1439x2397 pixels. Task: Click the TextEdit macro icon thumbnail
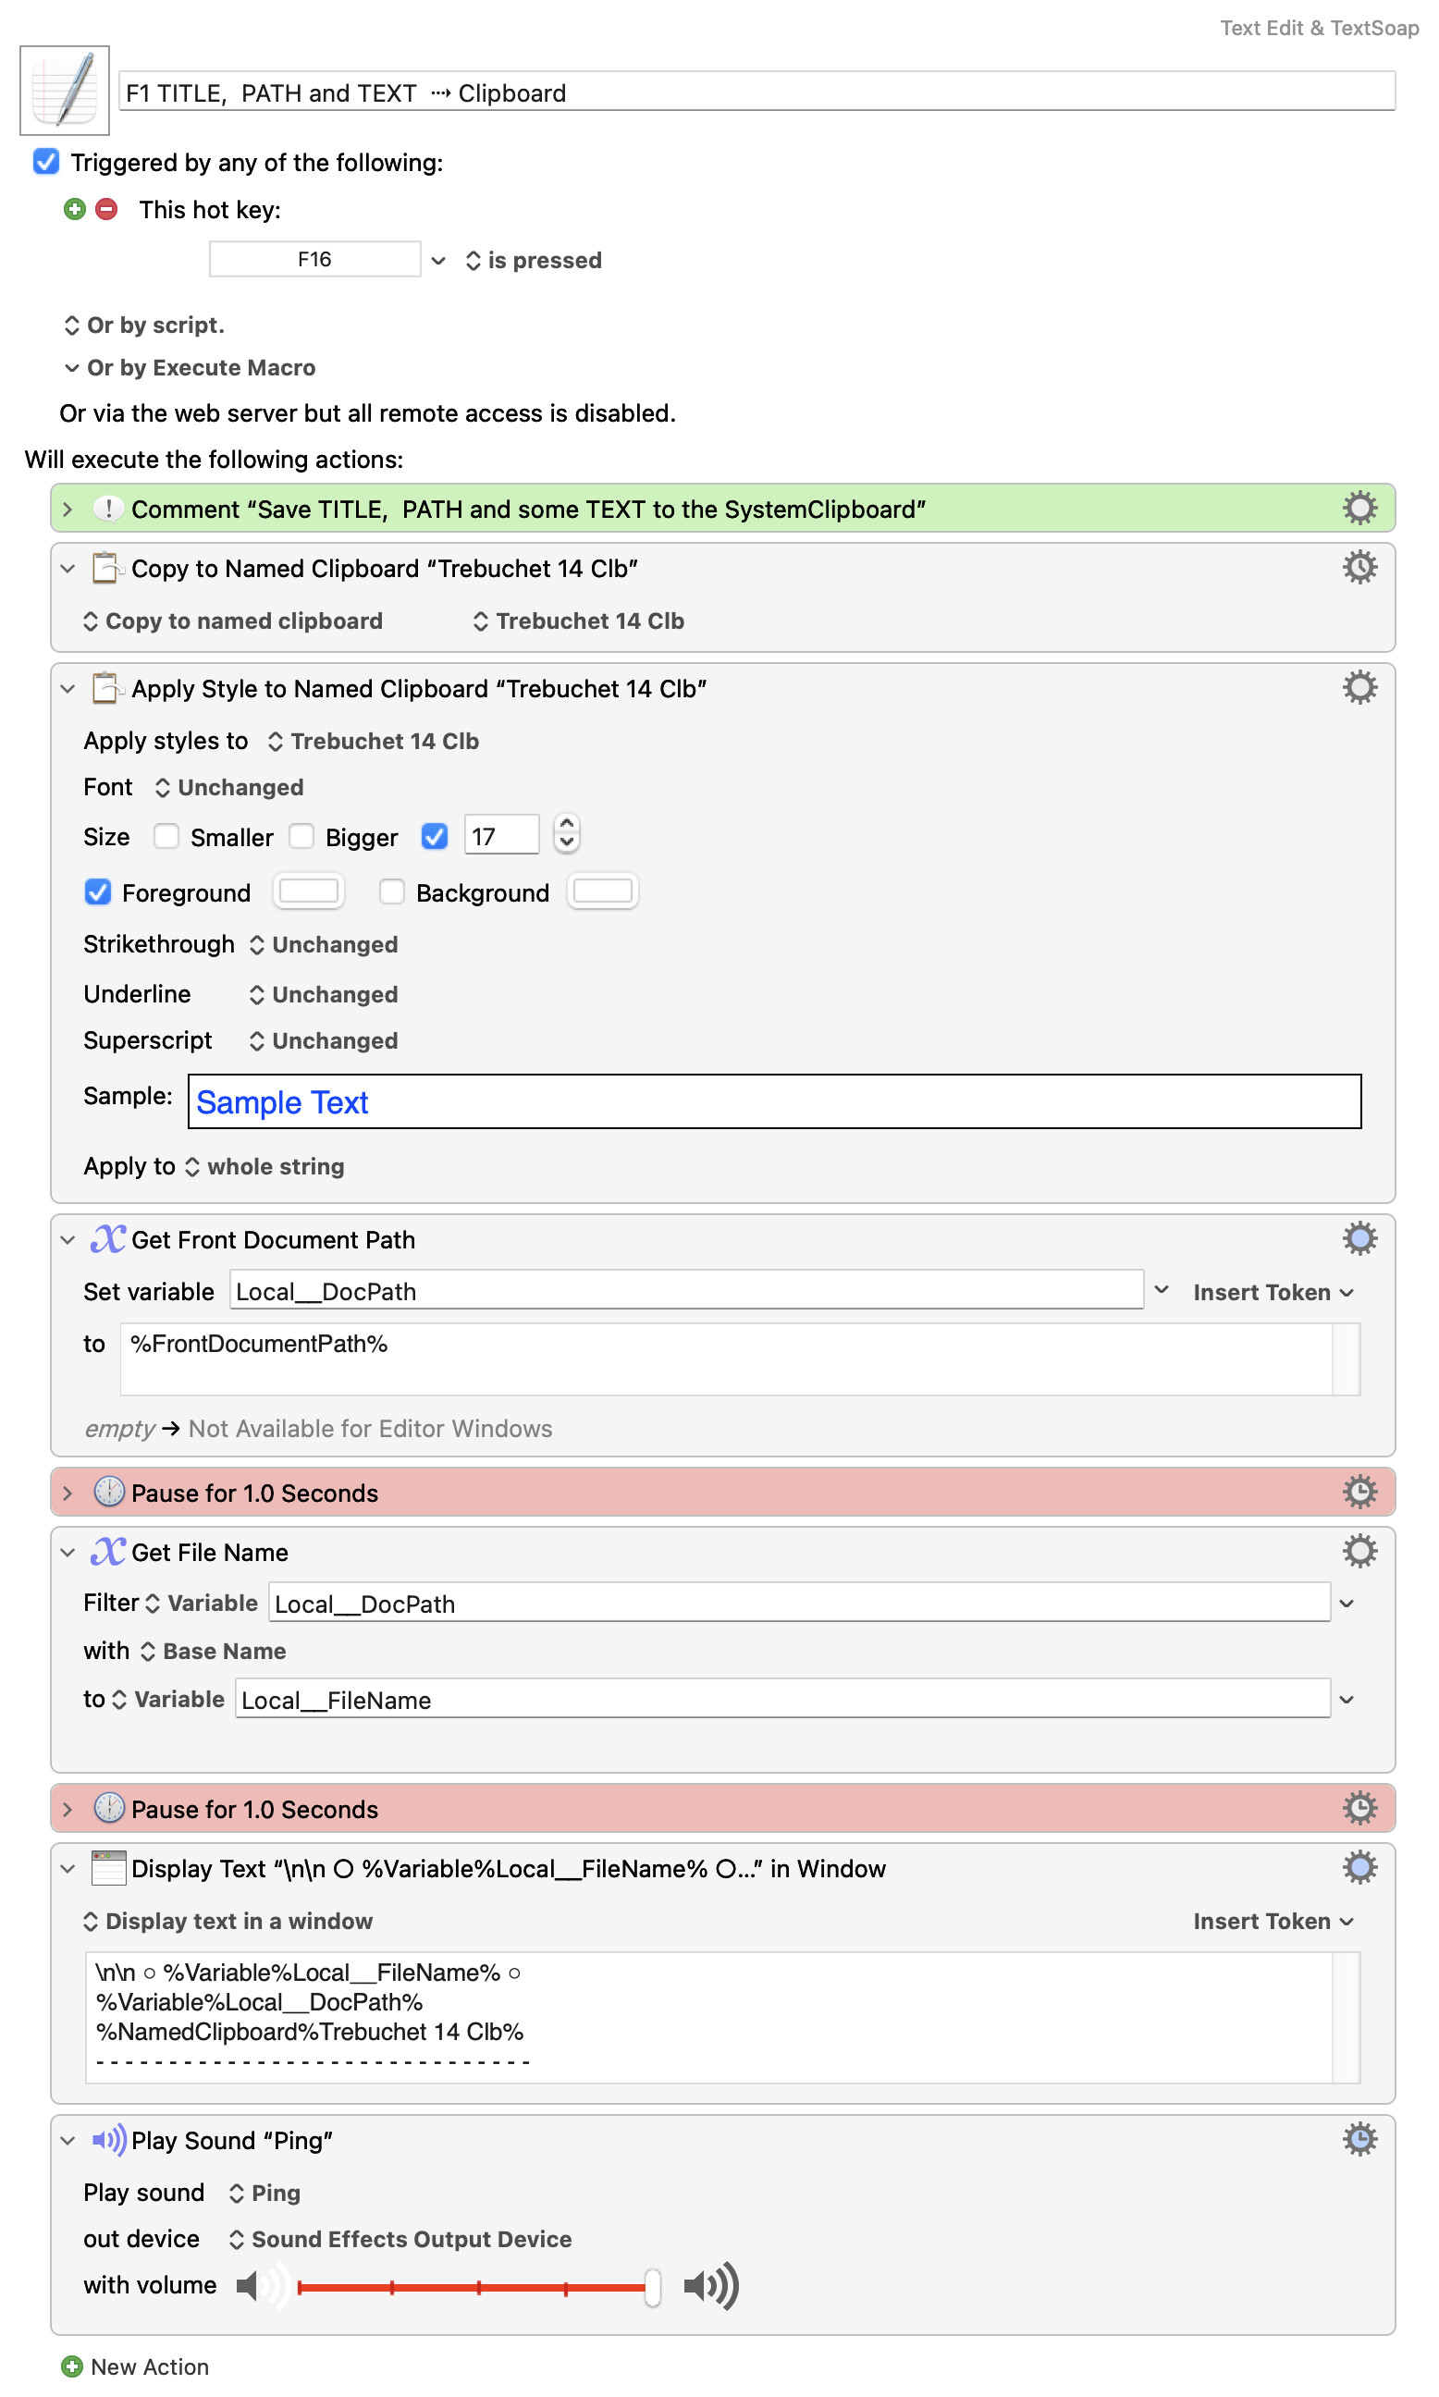point(64,91)
